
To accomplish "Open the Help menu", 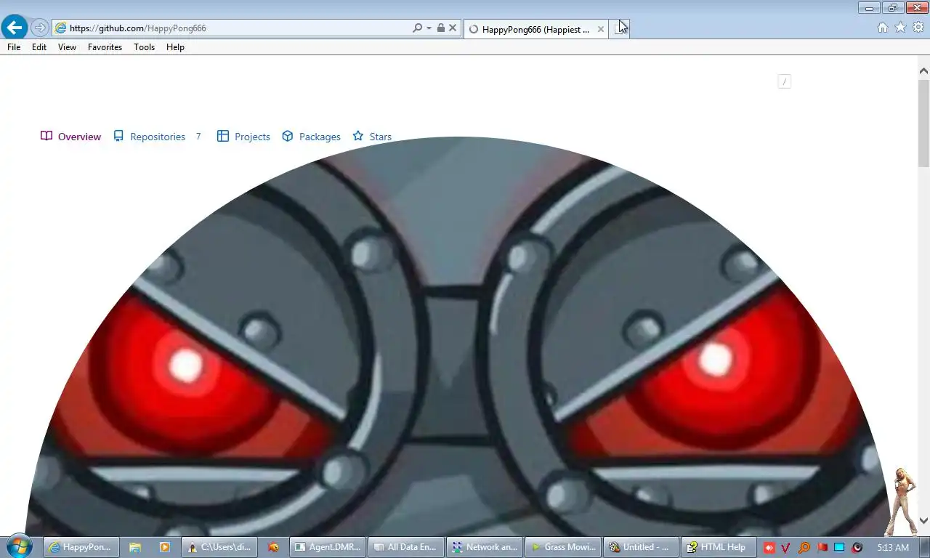I will [175, 46].
